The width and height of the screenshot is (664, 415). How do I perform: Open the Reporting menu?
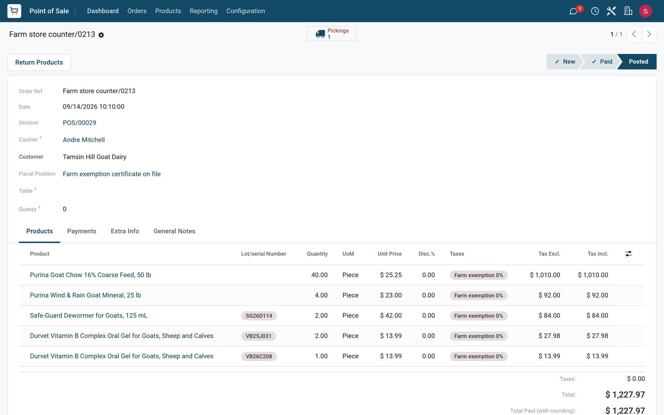pos(203,11)
